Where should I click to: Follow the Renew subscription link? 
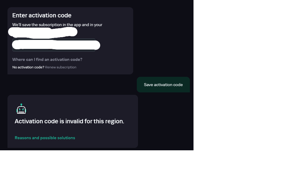pos(61,67)
